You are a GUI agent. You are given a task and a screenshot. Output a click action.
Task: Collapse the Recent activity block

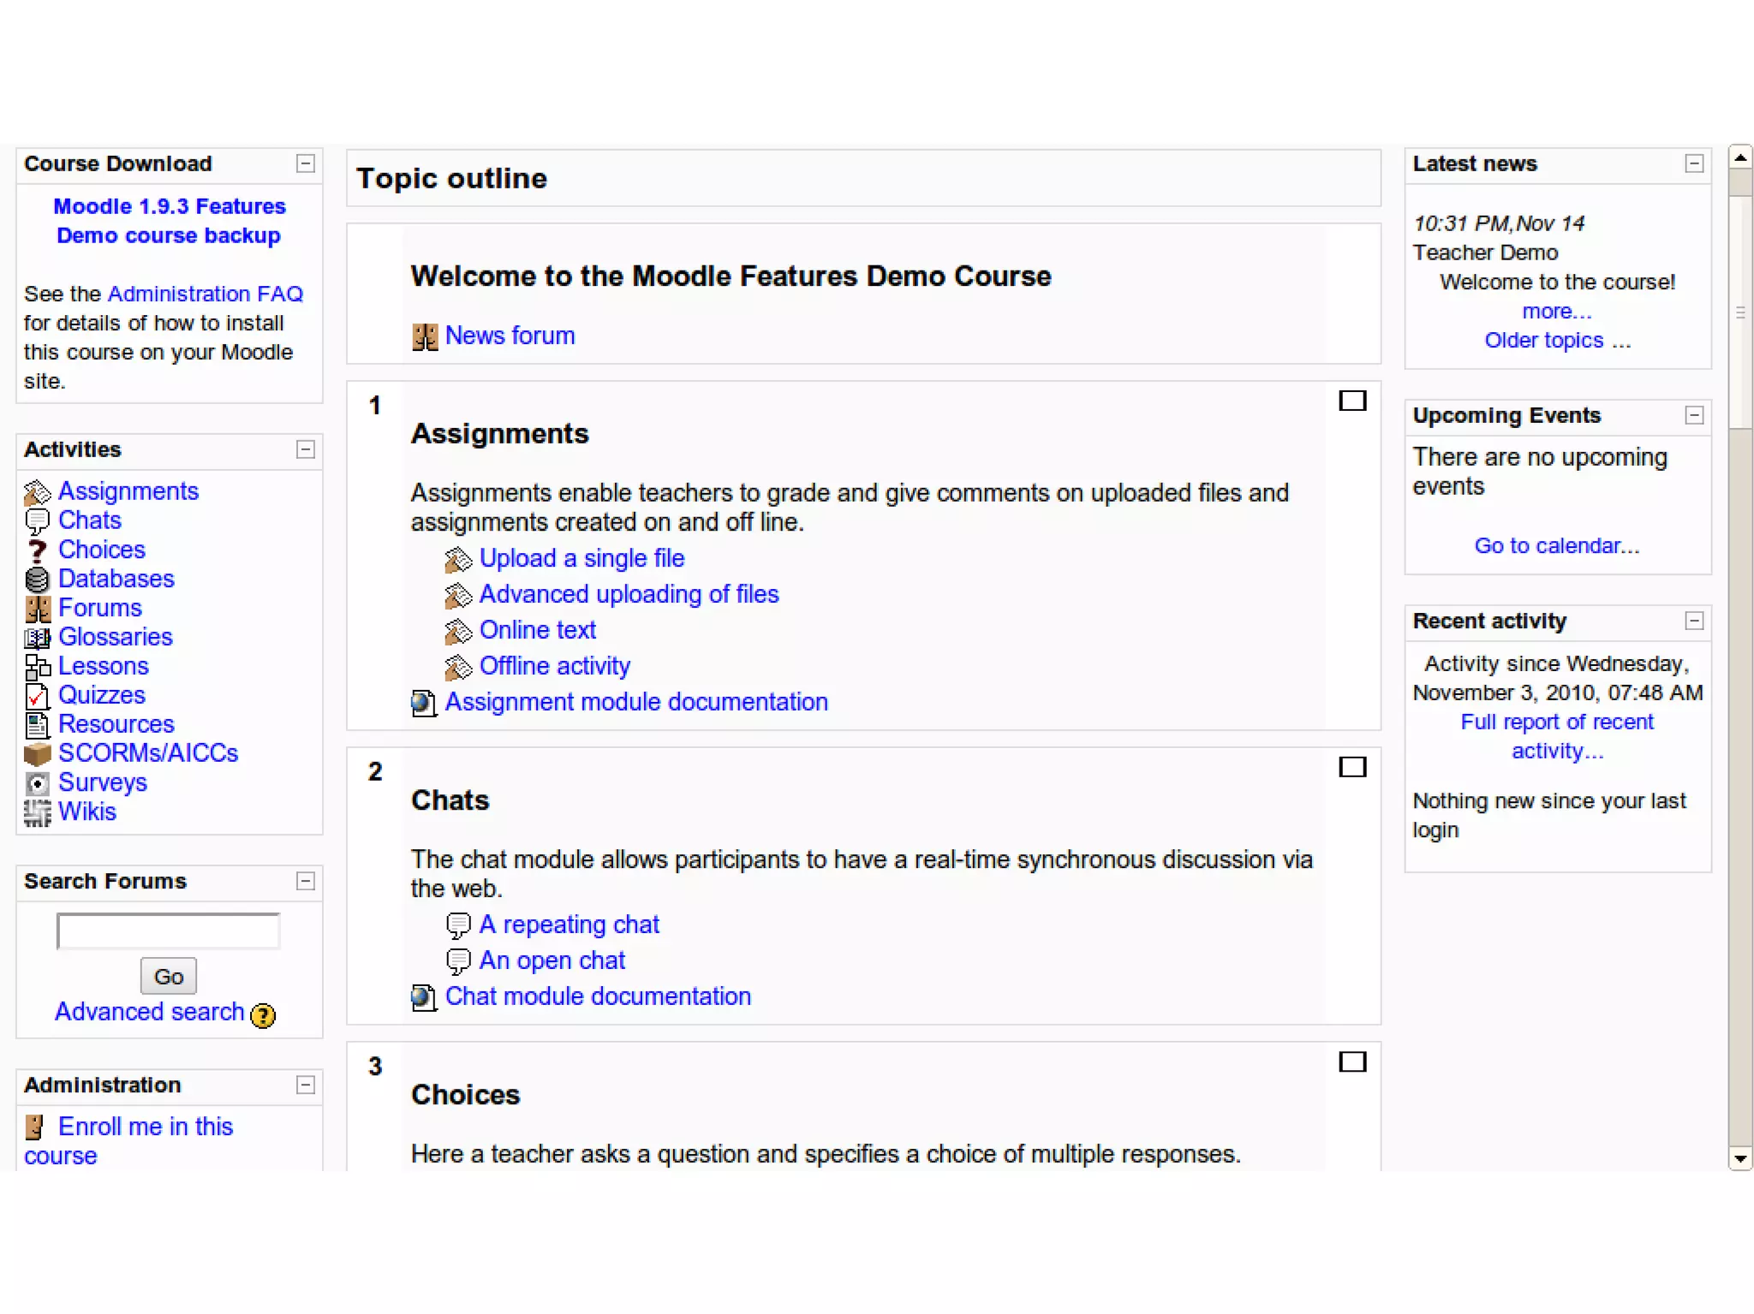pos(1693,621)
